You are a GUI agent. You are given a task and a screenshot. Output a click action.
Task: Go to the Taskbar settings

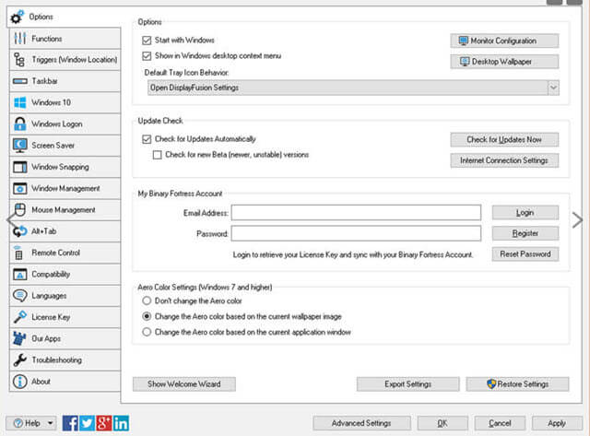[x=65, y=81]
